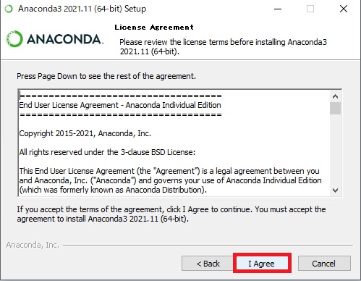361x281 pixels.
Task: Click the scrollbar up arrow in license box
Action: coord(335,96)
